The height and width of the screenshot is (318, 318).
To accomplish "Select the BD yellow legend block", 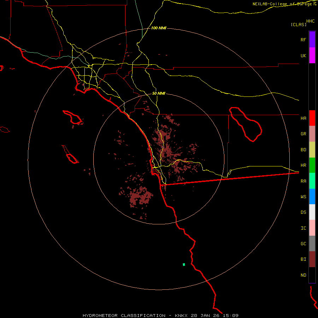I will pos(312,149).
